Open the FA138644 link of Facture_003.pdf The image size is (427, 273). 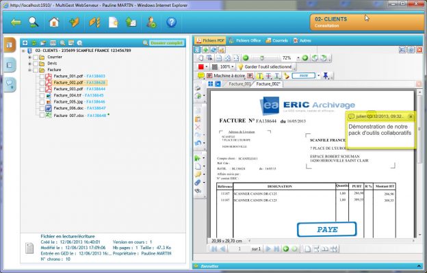[x=96, y=89]
